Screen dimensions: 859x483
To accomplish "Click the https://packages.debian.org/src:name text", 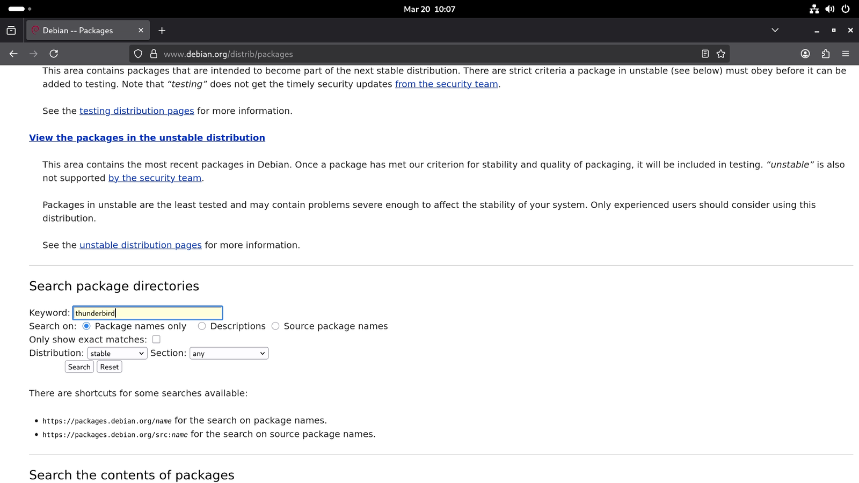I will pos(115,435).
